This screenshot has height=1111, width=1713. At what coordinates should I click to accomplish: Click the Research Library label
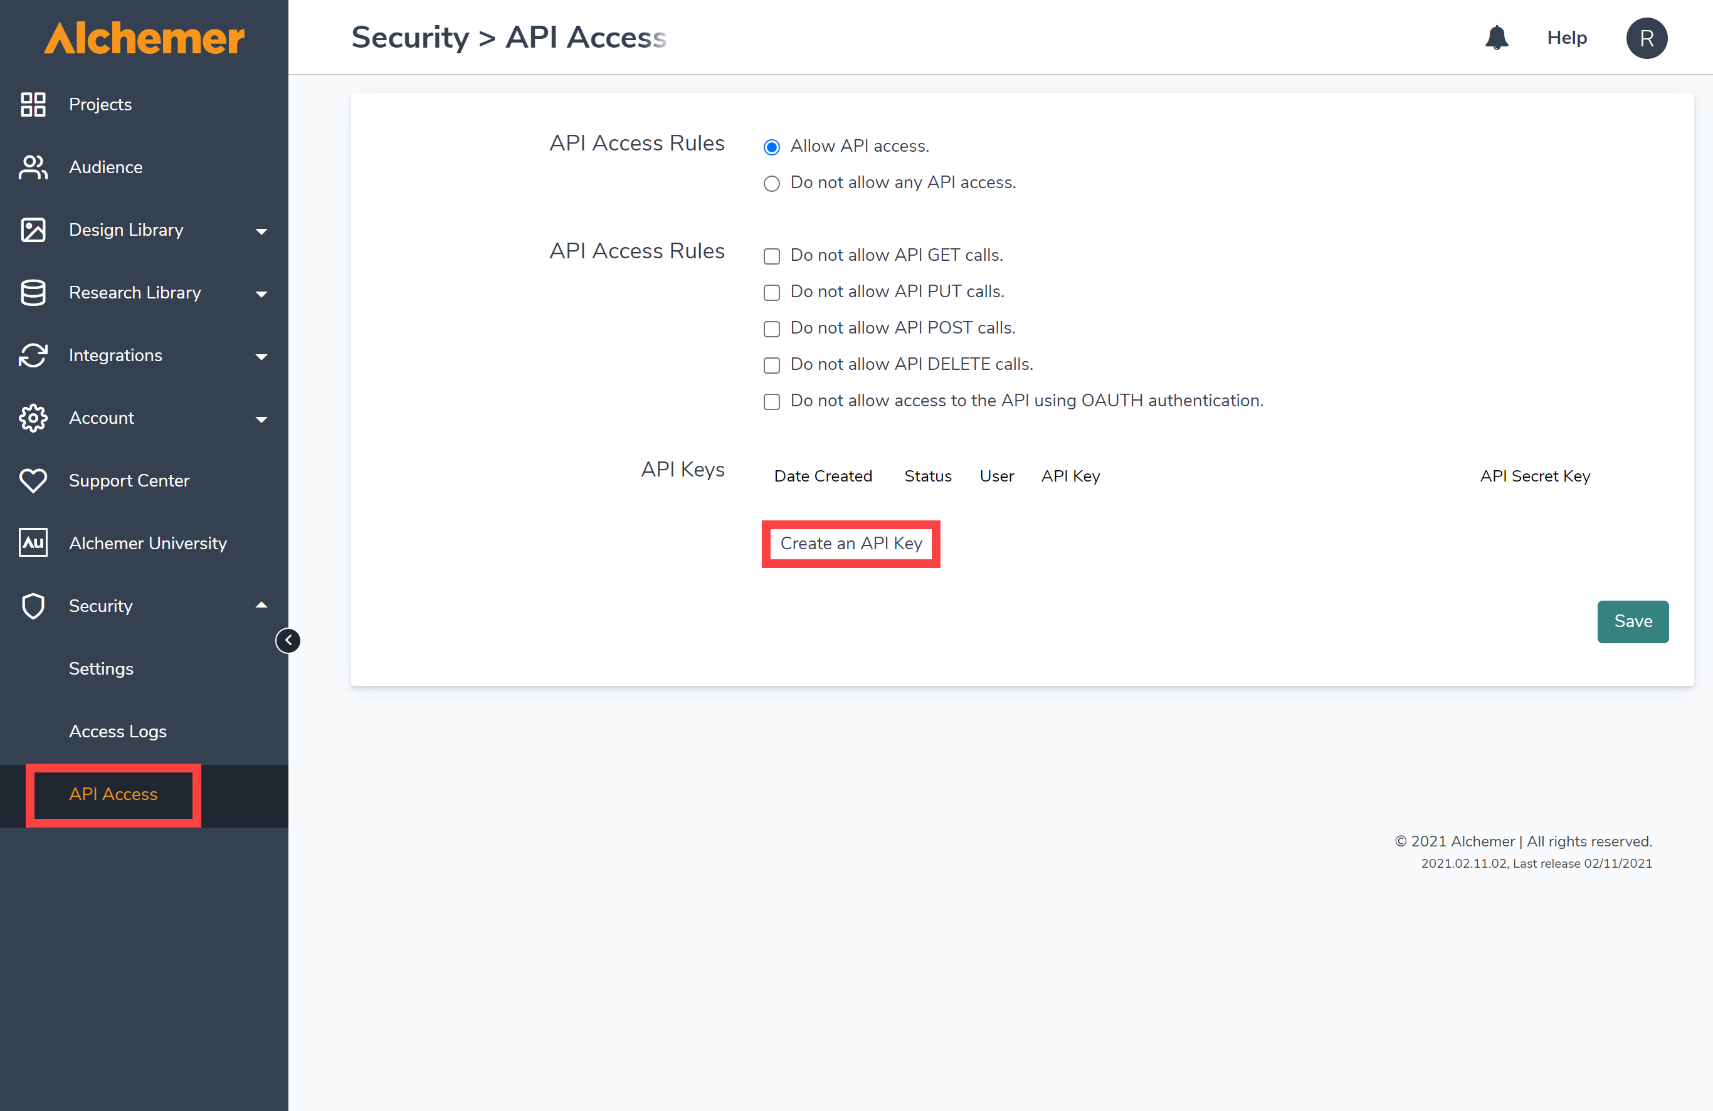click(x=135, y=292)
